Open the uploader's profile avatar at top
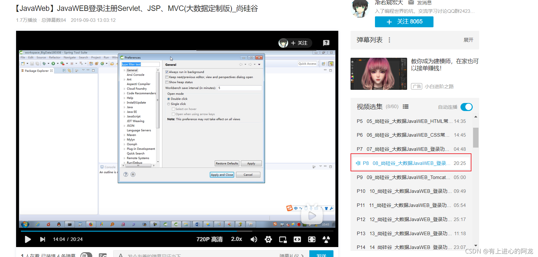The height and width of the screenshot is (257, 538). 360,8
